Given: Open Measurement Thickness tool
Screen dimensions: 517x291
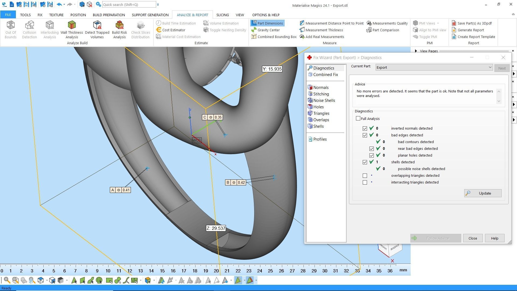Looking at the screenshot, I should [321, 30].
